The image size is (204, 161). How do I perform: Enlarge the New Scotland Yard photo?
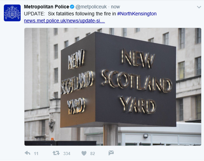pyautogui.click(x=113, y=87)
